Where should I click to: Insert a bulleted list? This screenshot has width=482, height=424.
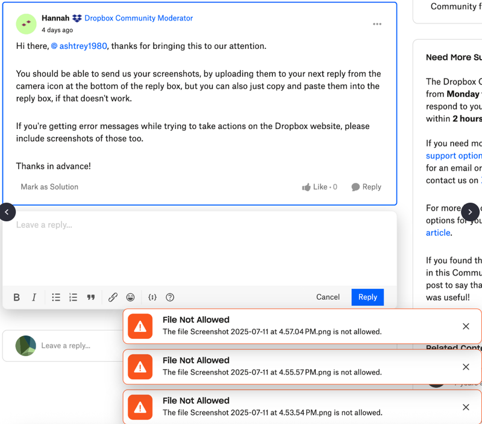click(x=56, y=297)
